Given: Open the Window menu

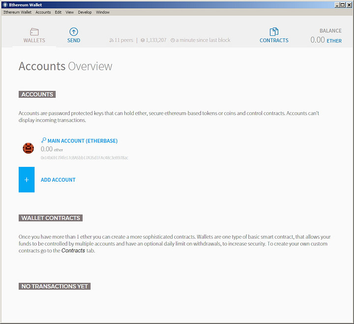Looking at the screenshot, I should [x=103, y=12].
